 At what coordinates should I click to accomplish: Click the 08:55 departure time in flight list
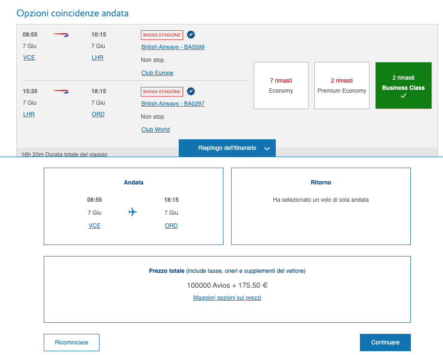coord(30,35)
